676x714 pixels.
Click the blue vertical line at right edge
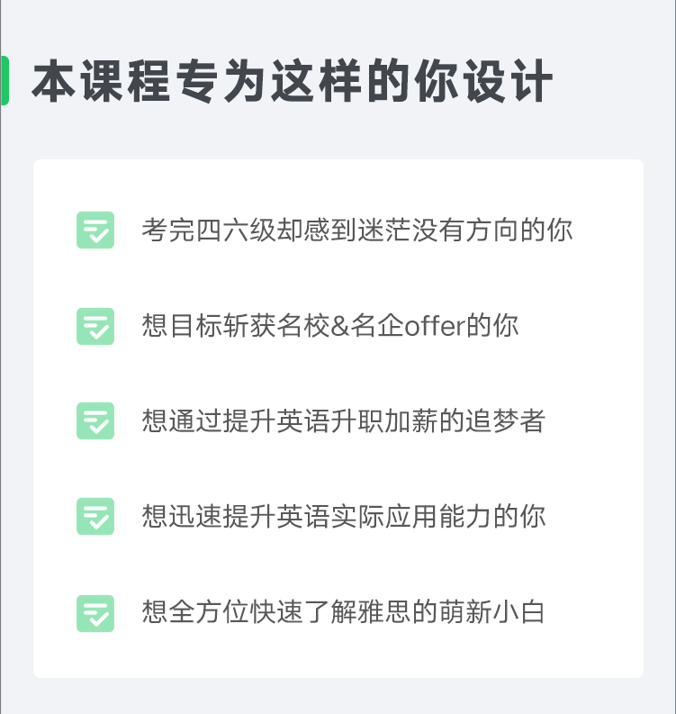pyautogui.click(x=674, y=357)
